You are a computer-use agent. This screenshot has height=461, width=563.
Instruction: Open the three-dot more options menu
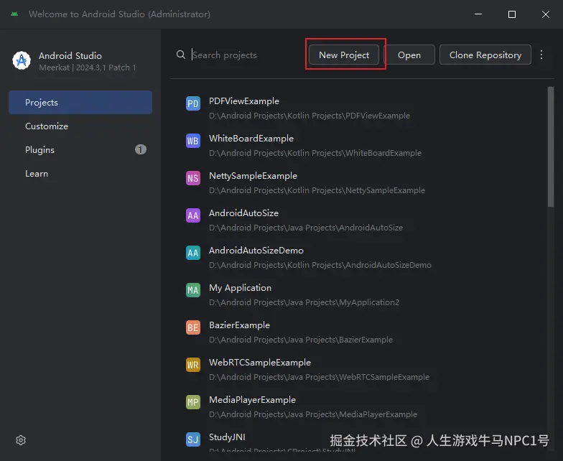[541, 55]
